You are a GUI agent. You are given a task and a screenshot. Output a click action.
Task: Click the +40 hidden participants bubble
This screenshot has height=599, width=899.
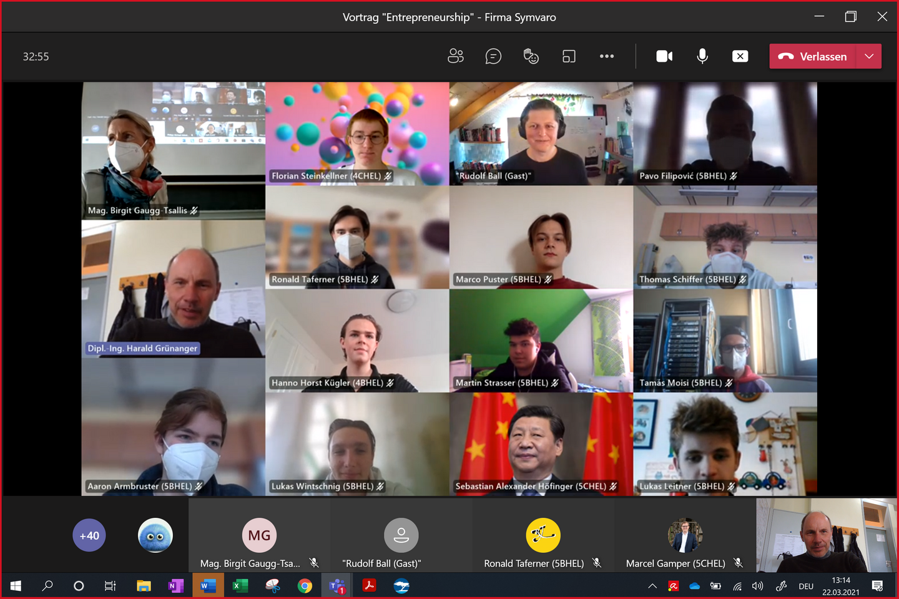coord(89,535)
